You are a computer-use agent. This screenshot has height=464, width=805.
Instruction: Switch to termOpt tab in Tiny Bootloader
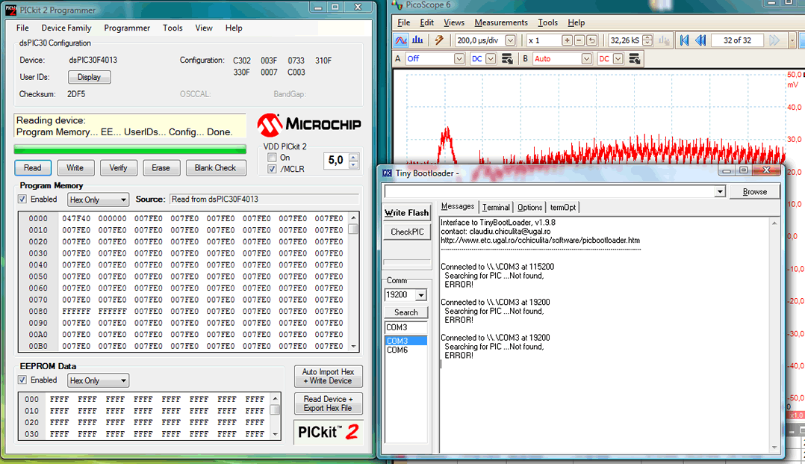click(563, 207)
